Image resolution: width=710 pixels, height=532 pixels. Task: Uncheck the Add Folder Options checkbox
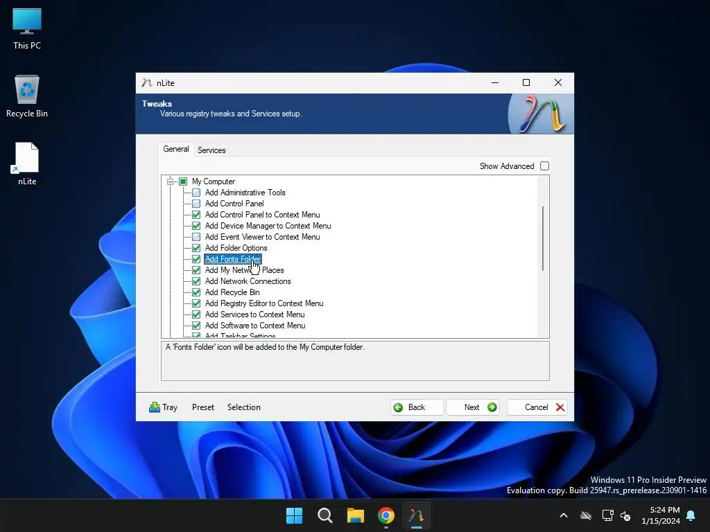(196, 248)
